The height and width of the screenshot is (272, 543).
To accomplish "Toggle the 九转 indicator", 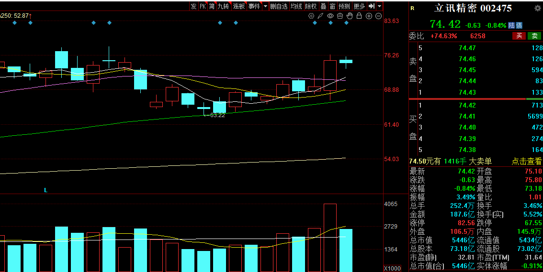I will 223,6.
